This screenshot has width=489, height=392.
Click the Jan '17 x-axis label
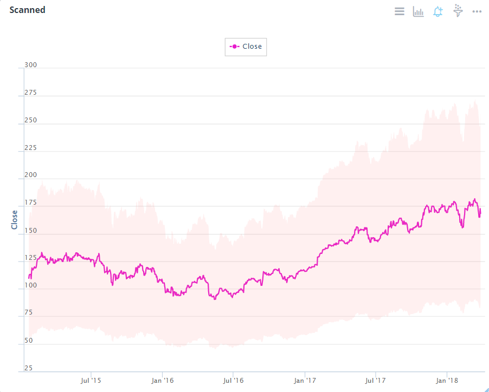[305, 381]
